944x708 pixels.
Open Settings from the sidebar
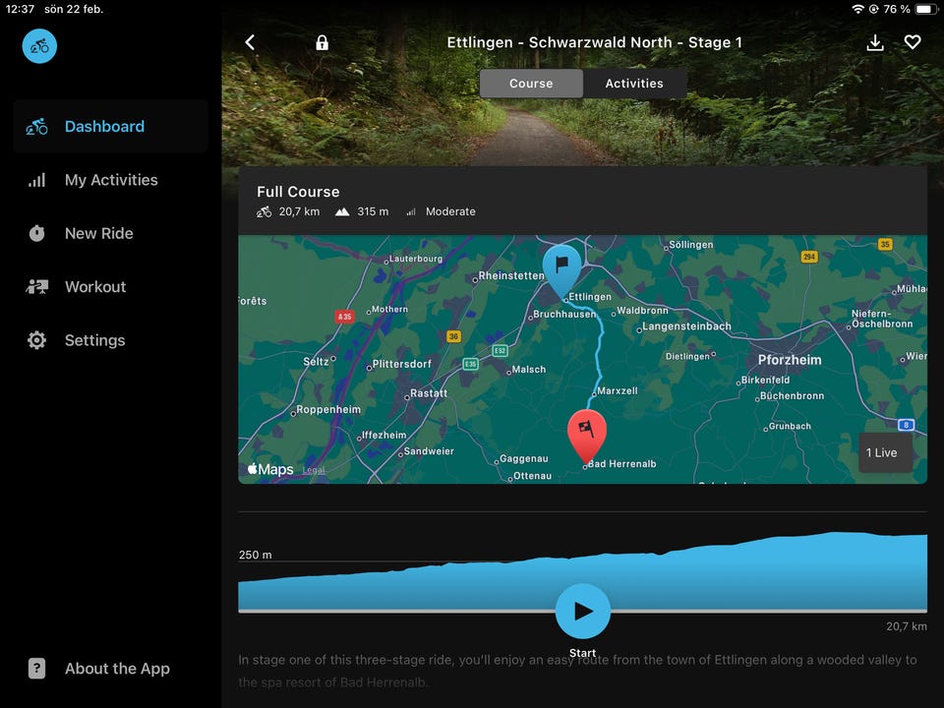click(110, 341)
